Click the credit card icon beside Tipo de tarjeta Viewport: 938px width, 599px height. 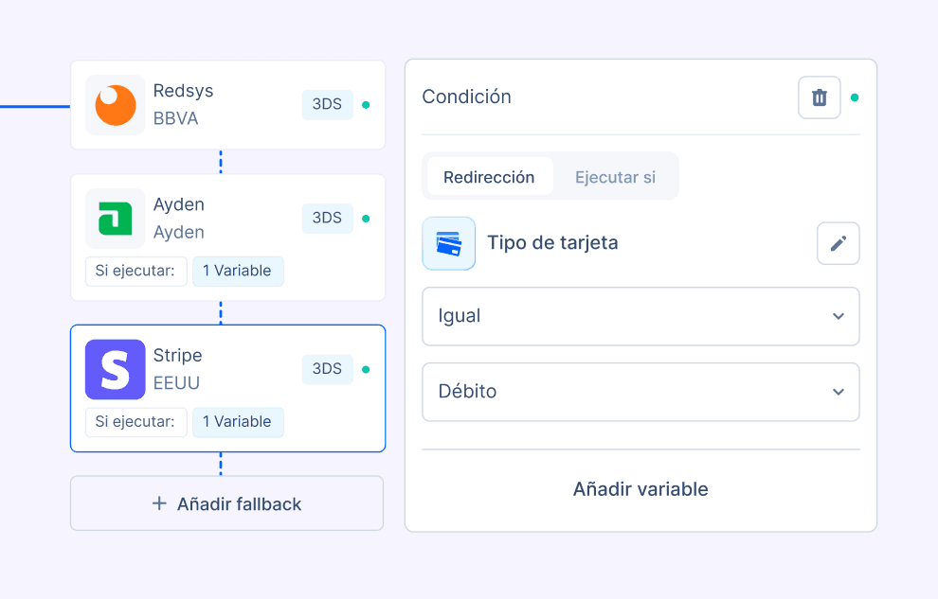tap(448, 243)
